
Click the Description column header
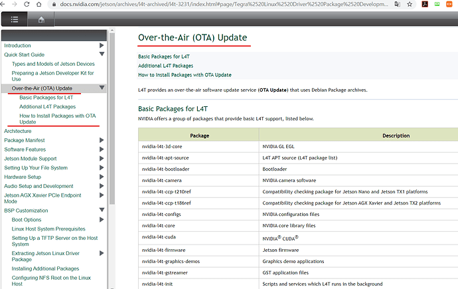396,136
